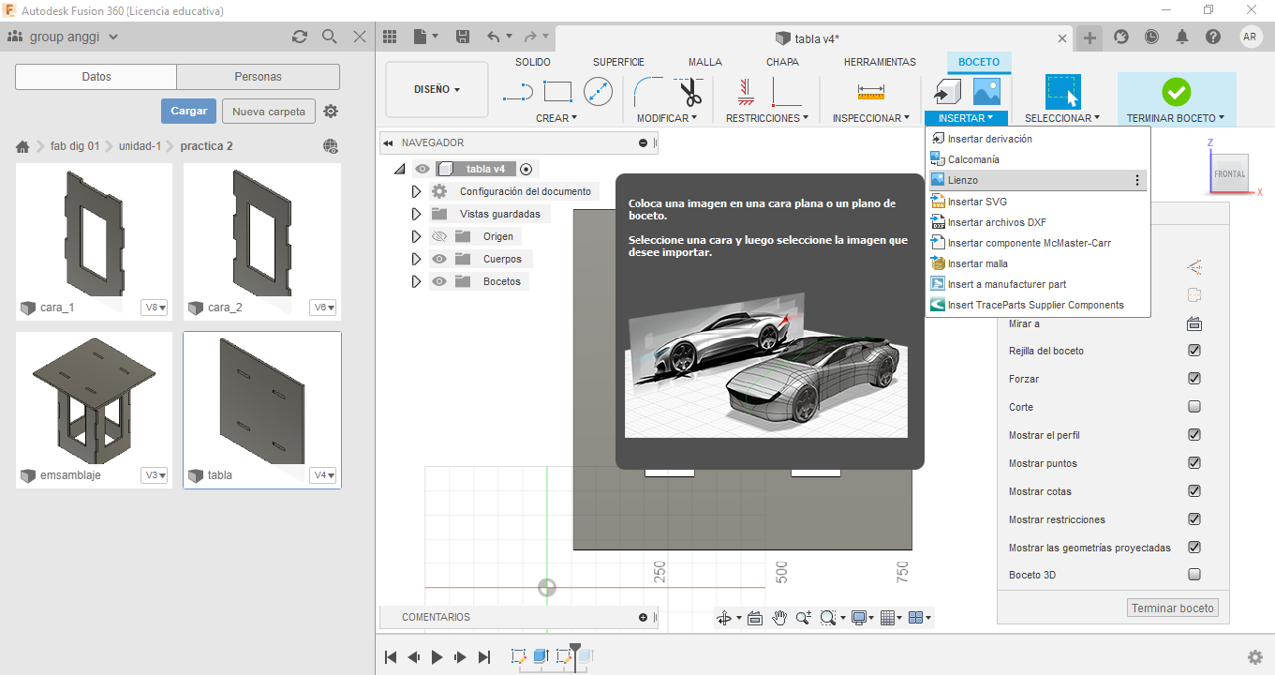Viewport: 1275px width, 675px height.
Task: Click the Save disk icon
Action: (x=462, y=37)
